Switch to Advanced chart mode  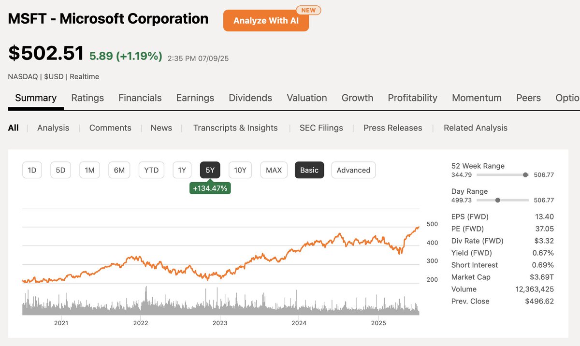[353, 170]
